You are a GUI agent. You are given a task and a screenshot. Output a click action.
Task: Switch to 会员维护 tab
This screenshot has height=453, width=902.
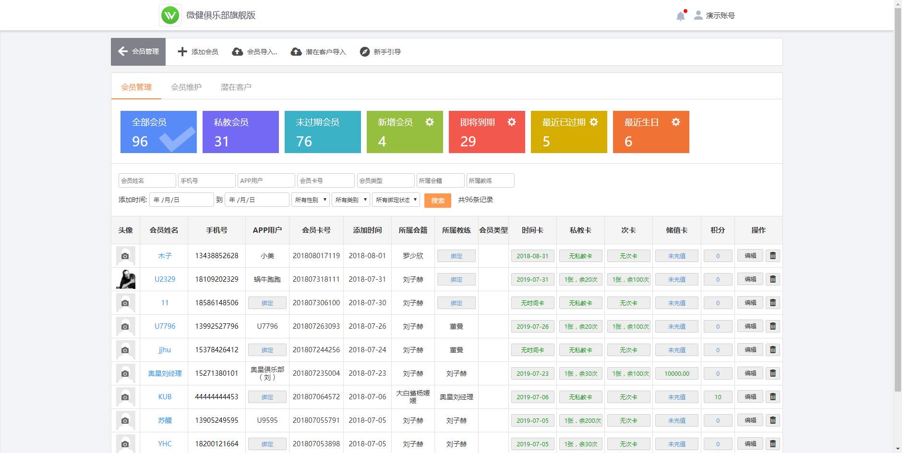click(186, 87)
